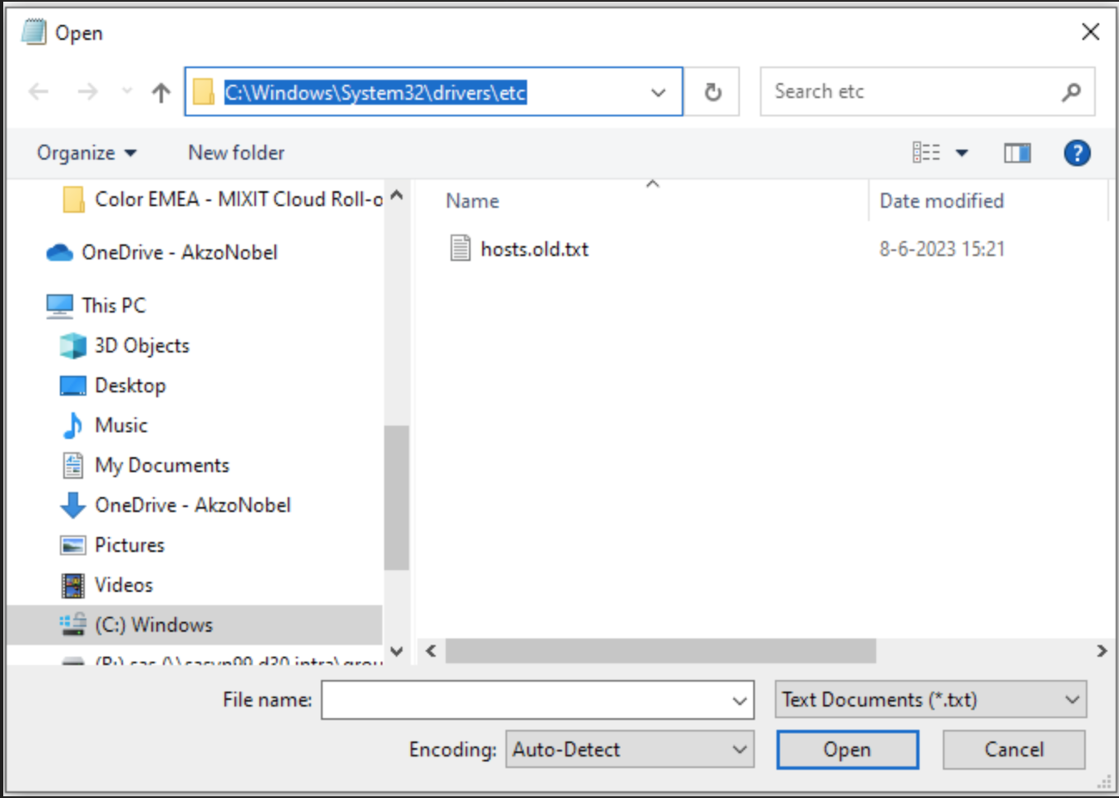Select the Music folder in sidebar
Image resolution: width=1119 pixels, height=798 pixels.
point(121,425)
